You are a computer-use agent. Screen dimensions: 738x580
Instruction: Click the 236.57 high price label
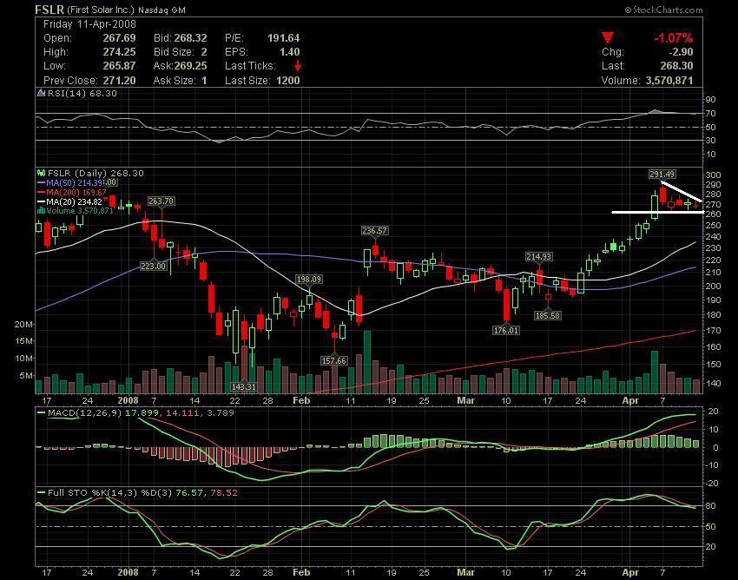click(x=375, y=230)
